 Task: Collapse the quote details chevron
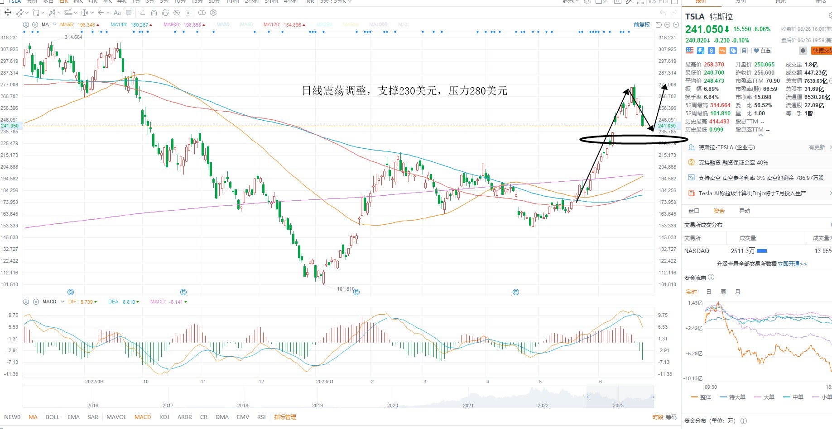coord(760,135)
